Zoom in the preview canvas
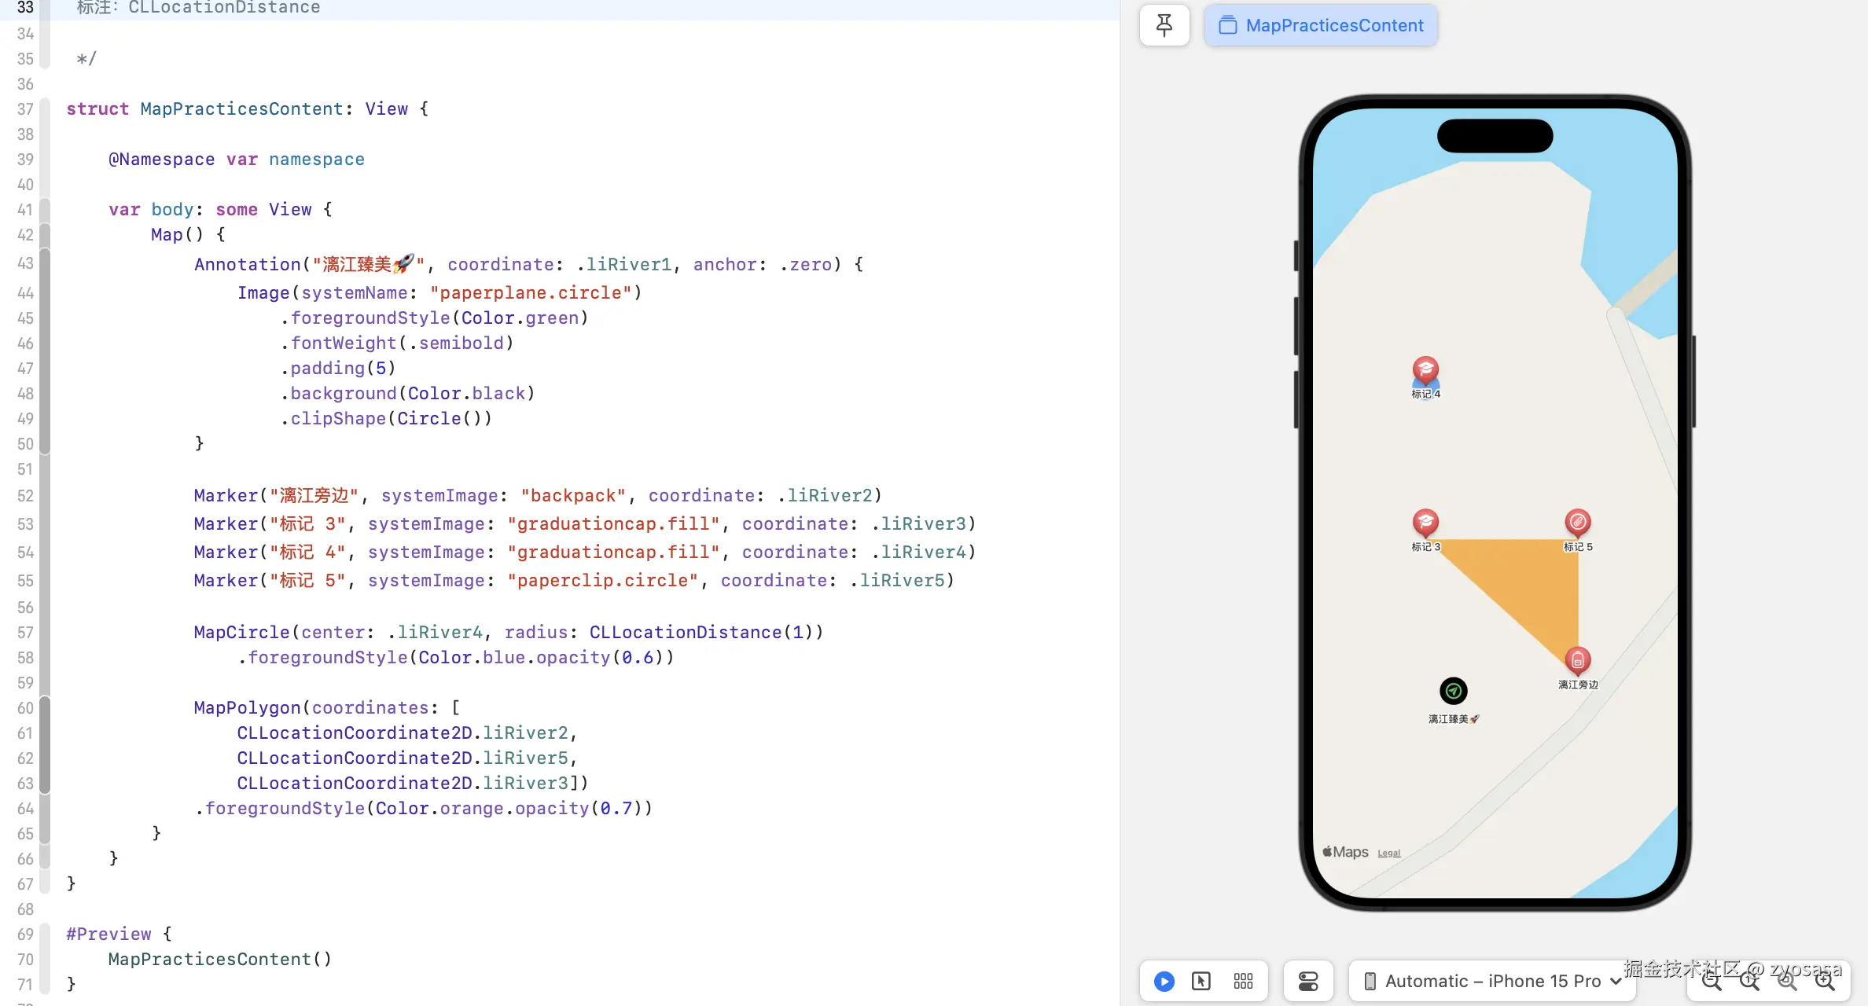Viewport: 1868px width, 1006px height. click(1825, 981)
